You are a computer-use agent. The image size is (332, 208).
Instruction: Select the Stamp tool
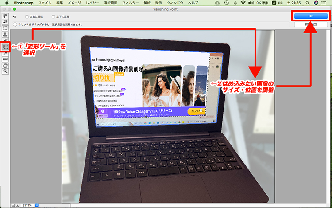5,34
